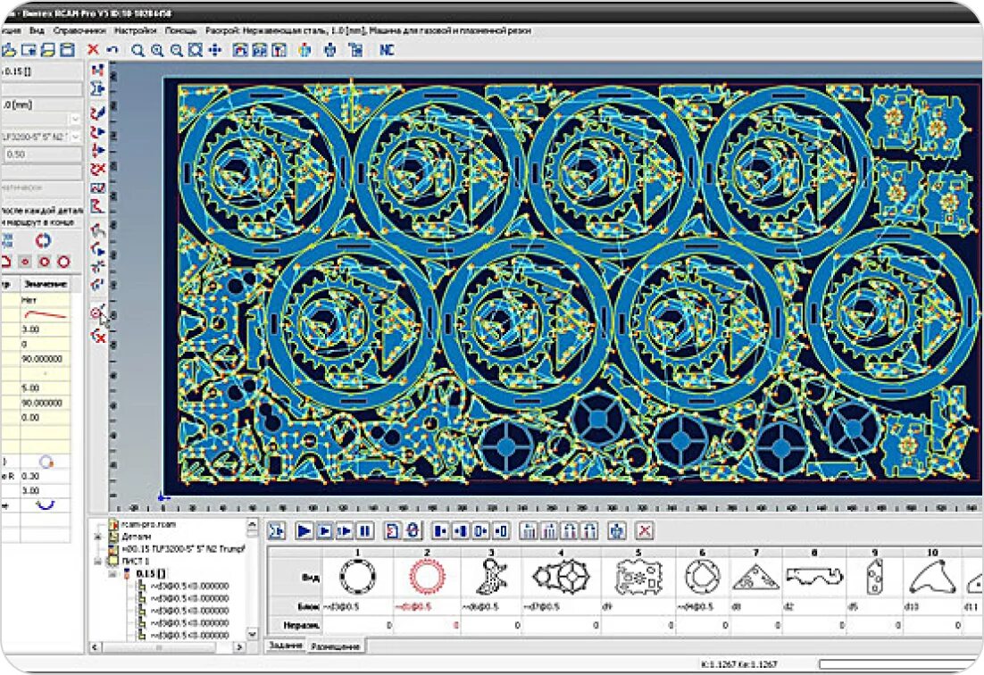Click the step-play button next to play
Screen dimensions: 984x675
pyautogui.click(x=324, y=531)
